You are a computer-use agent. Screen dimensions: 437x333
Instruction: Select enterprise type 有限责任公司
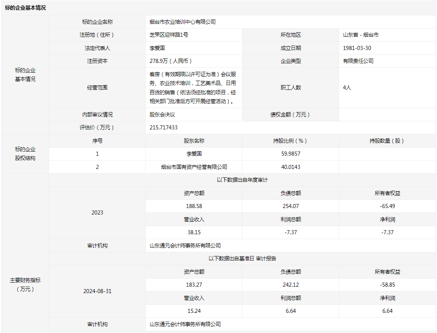pos(358,61)
